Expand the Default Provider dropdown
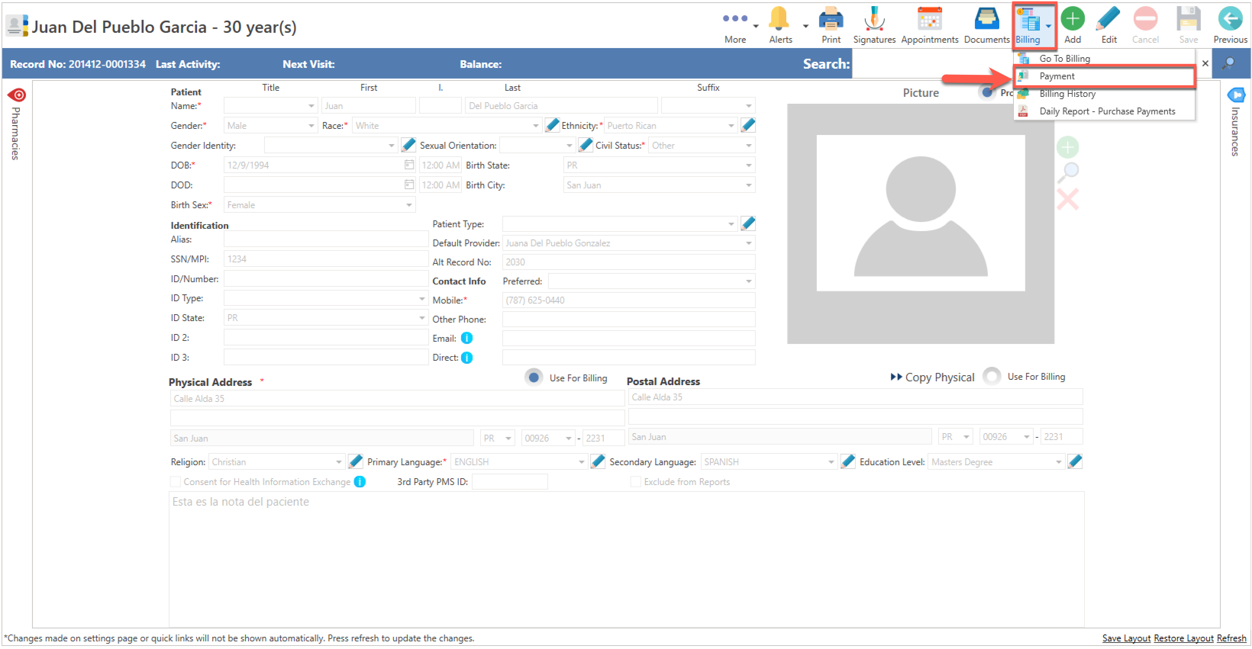 click(749, 243)
